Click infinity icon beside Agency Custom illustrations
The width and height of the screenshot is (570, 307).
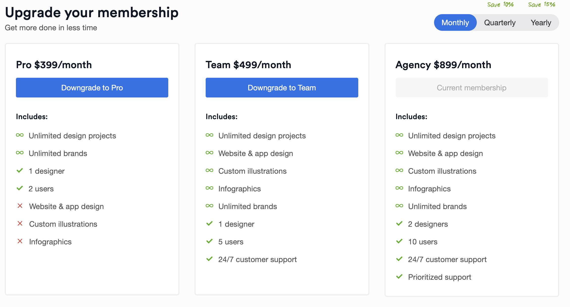[x=399, y=170]
